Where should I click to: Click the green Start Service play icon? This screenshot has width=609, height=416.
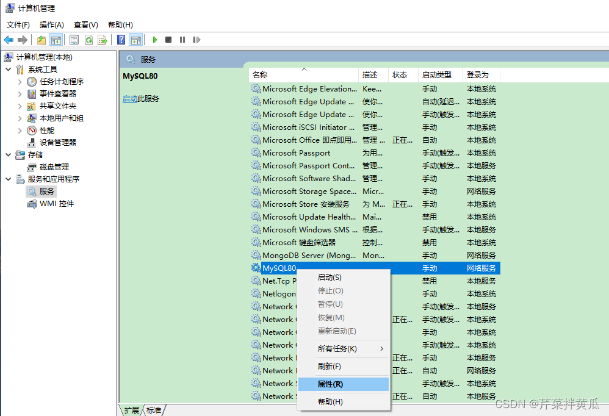(x=154, y=40)
